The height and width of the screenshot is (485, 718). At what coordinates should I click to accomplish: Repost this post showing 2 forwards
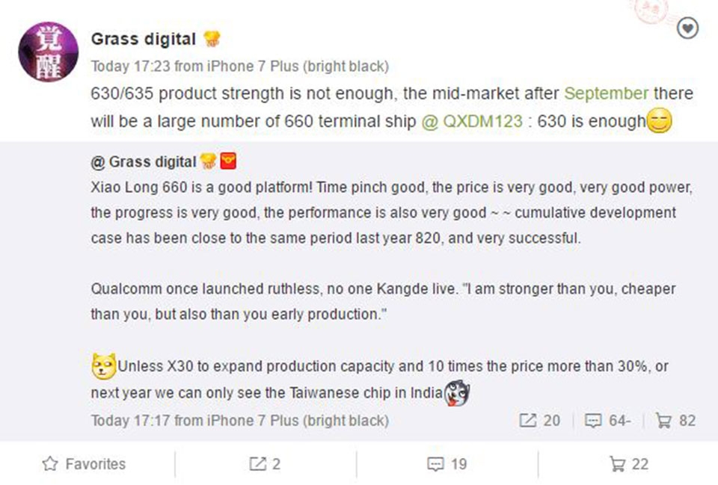tap(265, 464)
